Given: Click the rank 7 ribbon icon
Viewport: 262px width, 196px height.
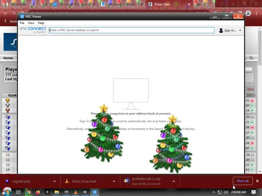Looking at the screenshot, I should pyautogui.click(x=7, y=133).
